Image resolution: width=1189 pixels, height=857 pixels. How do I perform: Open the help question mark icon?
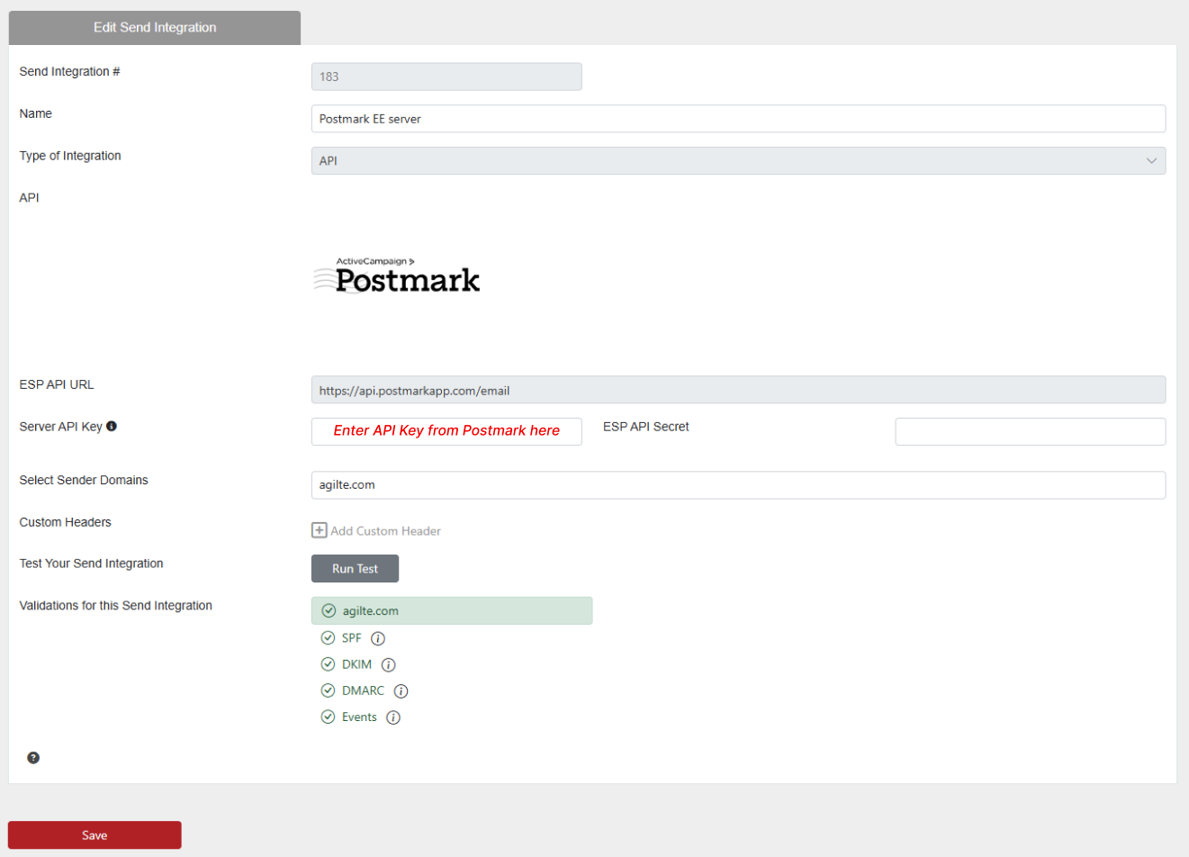pyautogui.click(x=33, y=757)
